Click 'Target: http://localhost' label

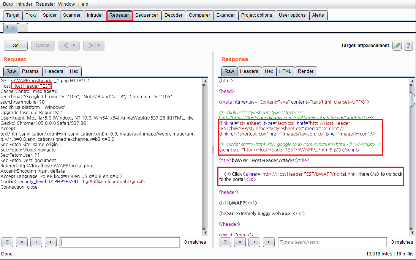click(365, 46)
